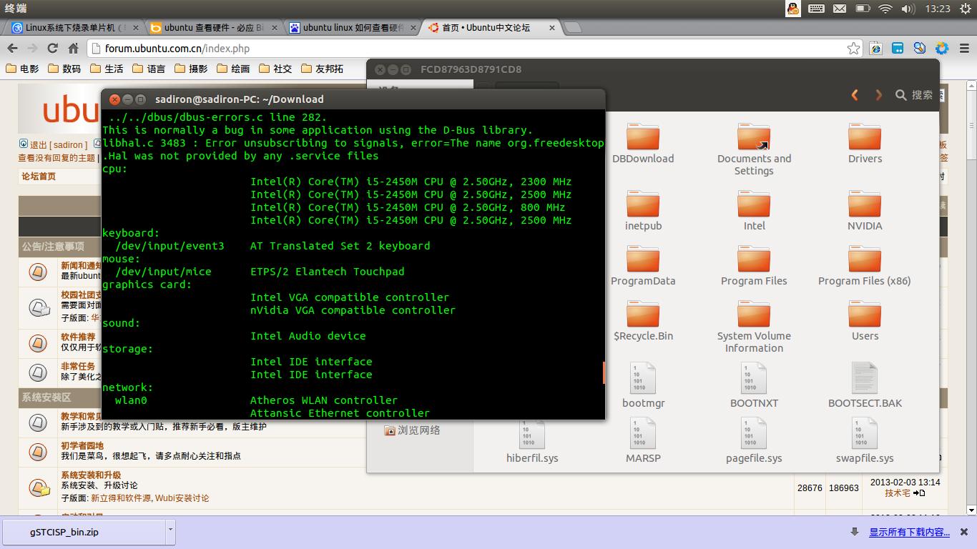Click the IE Tab extension icon
The width and height of the screenshot is (977, 549).
point(876,48)
